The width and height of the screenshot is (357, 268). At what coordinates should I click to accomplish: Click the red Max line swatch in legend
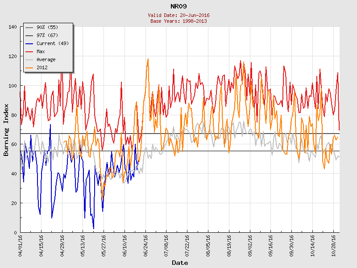30,52
